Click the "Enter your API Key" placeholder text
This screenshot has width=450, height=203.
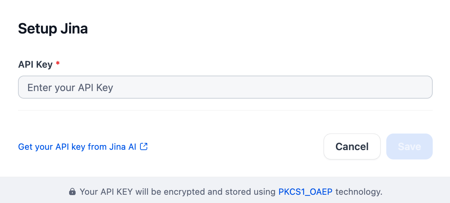(70, 87)
